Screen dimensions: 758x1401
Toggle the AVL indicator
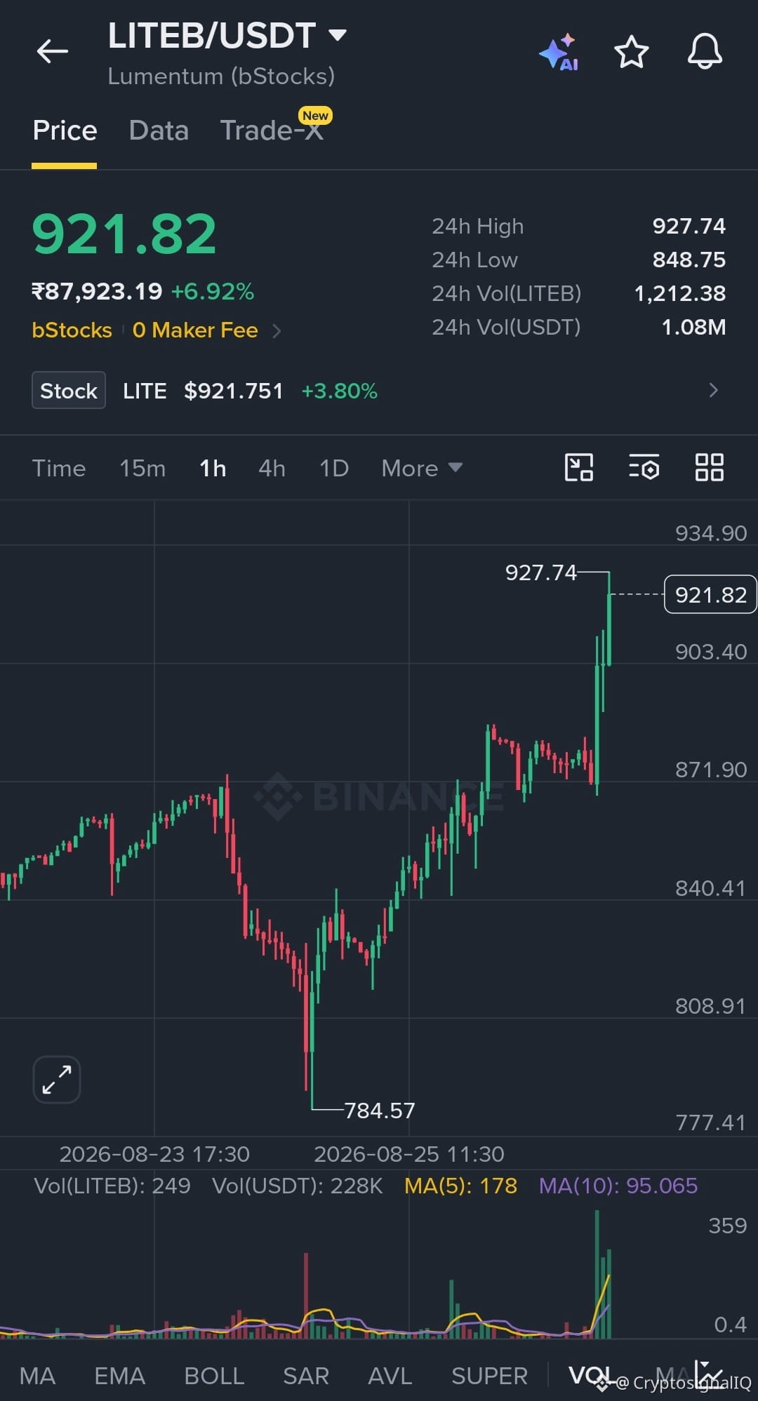[x=390, y=1376]
